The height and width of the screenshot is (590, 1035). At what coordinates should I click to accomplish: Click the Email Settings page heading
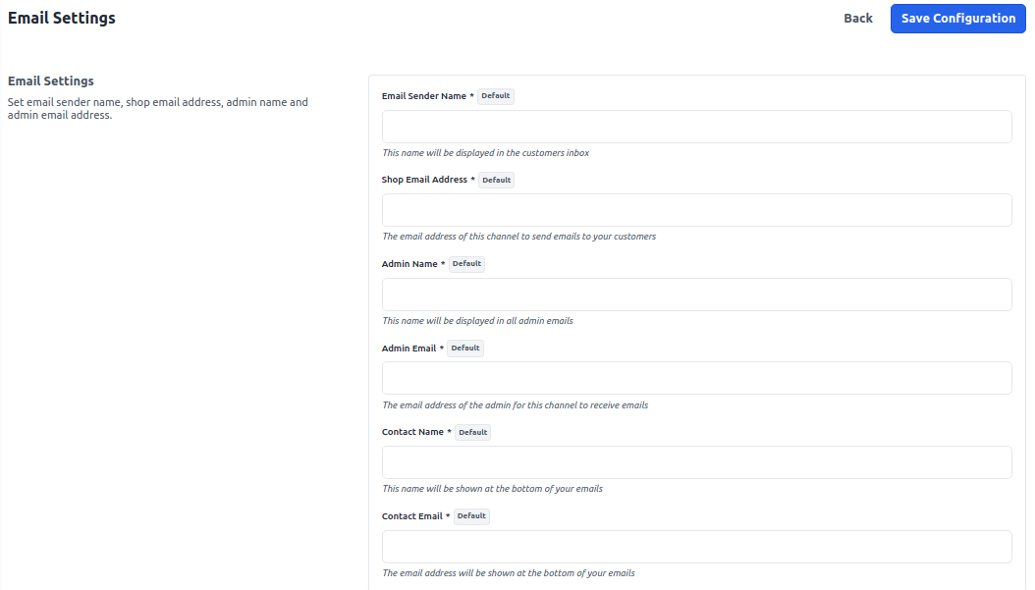(x=61, y=18)
